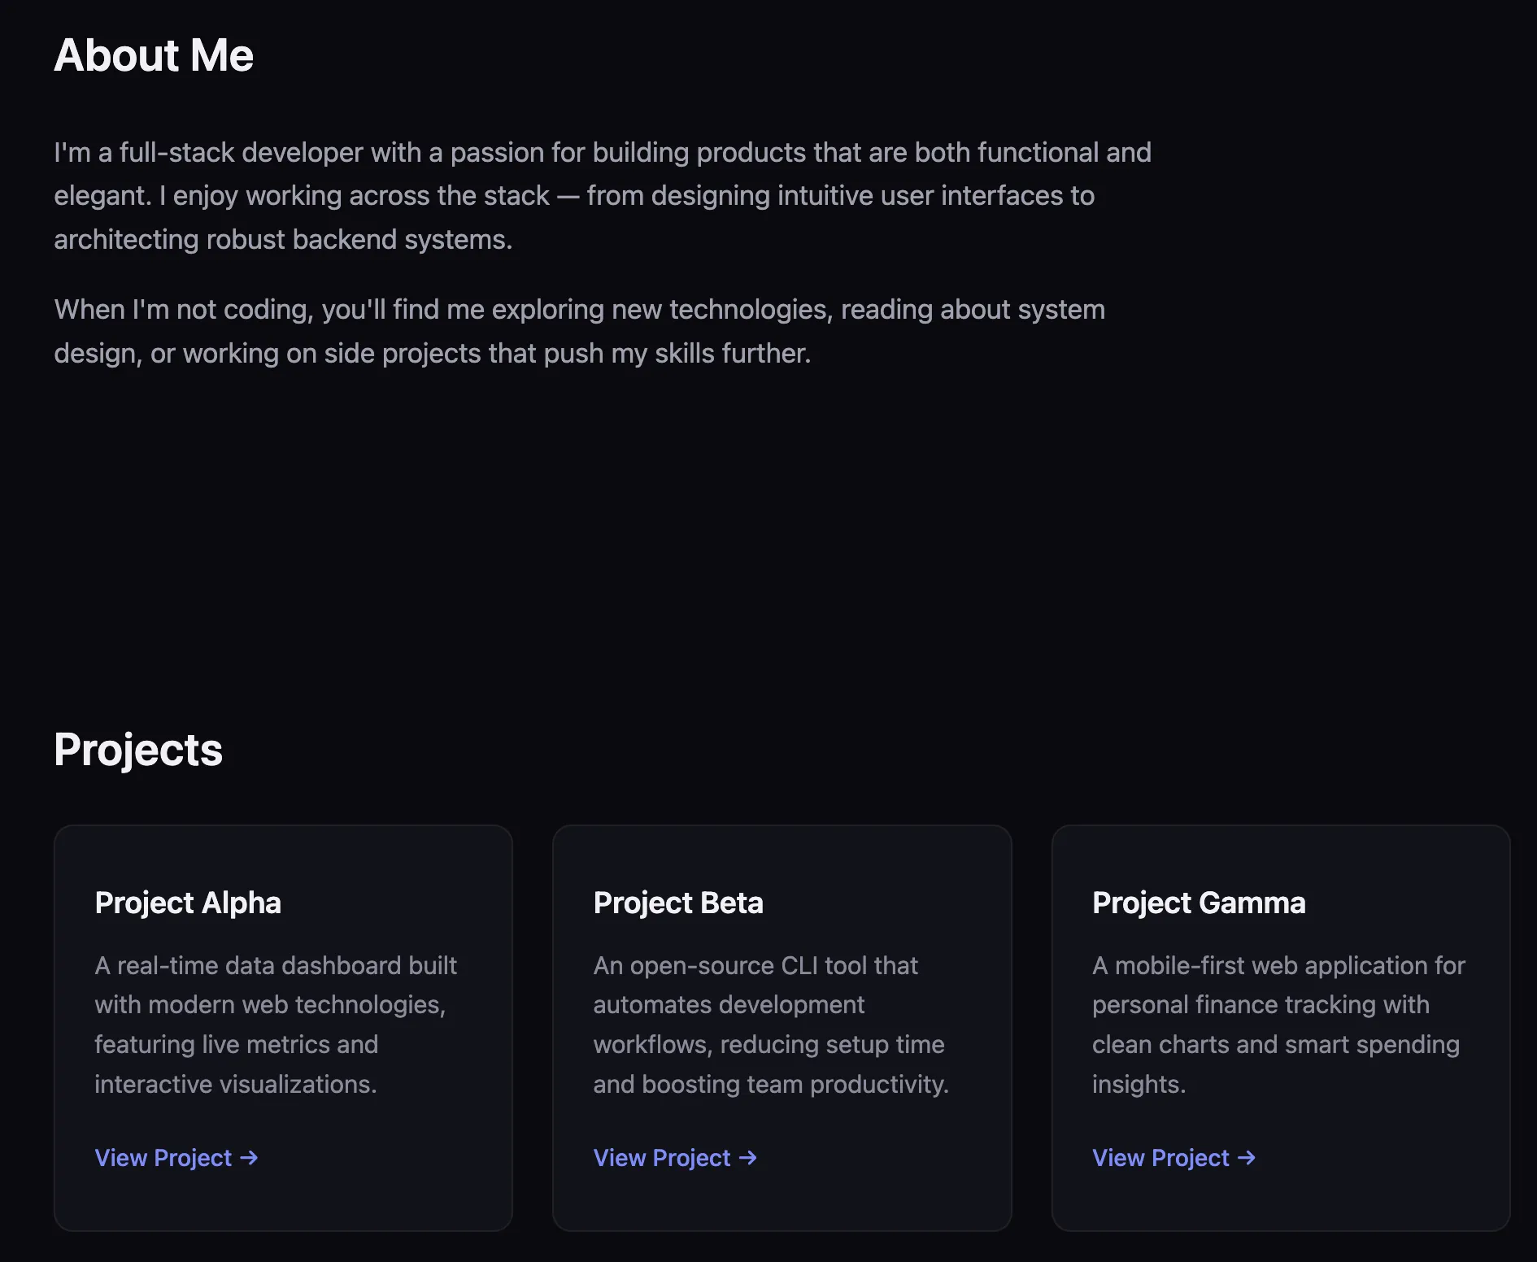The image size is (1537, 1262).
Task: Click View Project under Project Beta
Action: coord(662,1157)
